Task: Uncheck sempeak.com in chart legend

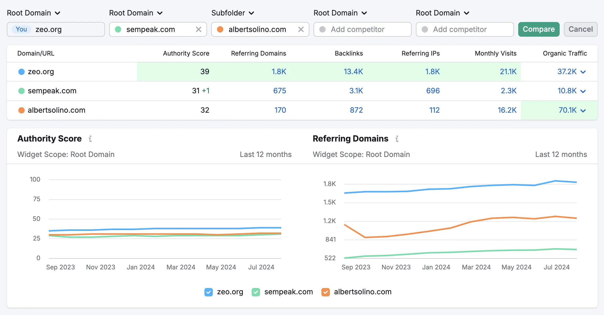Action: [x=256, y=292]
